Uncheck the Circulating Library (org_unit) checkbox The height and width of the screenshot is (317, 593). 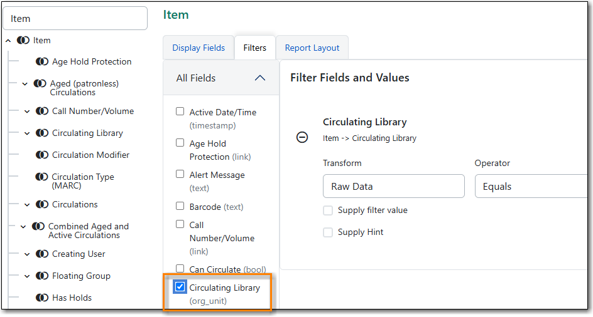(180, 287)
